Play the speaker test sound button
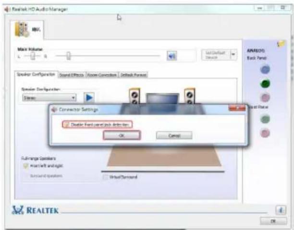This screenshot has height=230, width=294. [89, 97]
